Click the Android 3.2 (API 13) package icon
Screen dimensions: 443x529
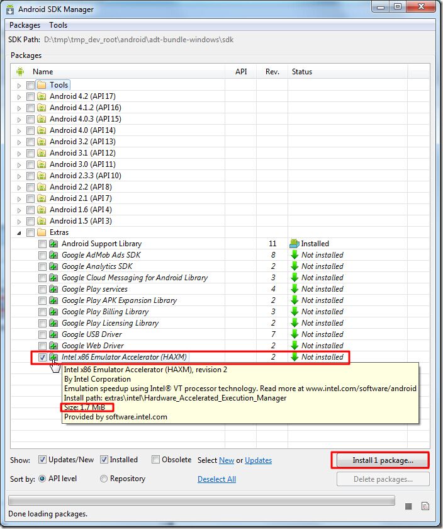click(x=42, y=142)
